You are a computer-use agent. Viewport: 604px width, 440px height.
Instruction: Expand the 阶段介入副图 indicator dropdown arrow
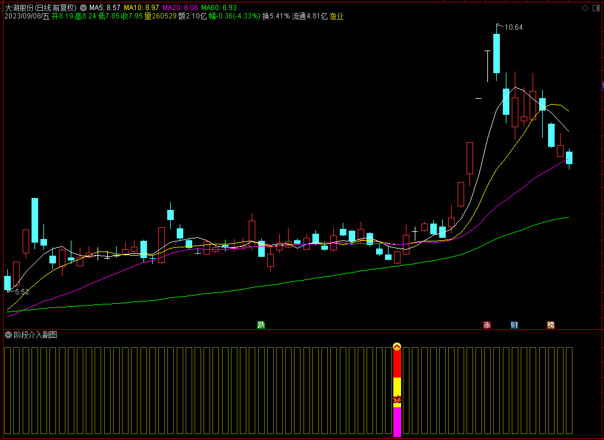[x=8, y=335]
